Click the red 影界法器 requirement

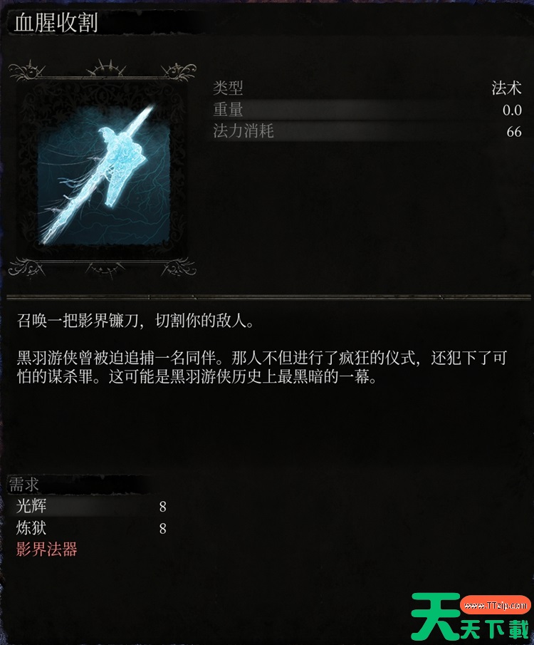[46, 549]
